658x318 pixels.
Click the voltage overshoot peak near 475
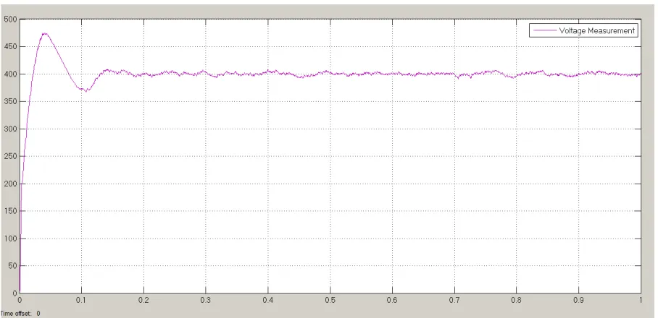(x=44, y=33)
